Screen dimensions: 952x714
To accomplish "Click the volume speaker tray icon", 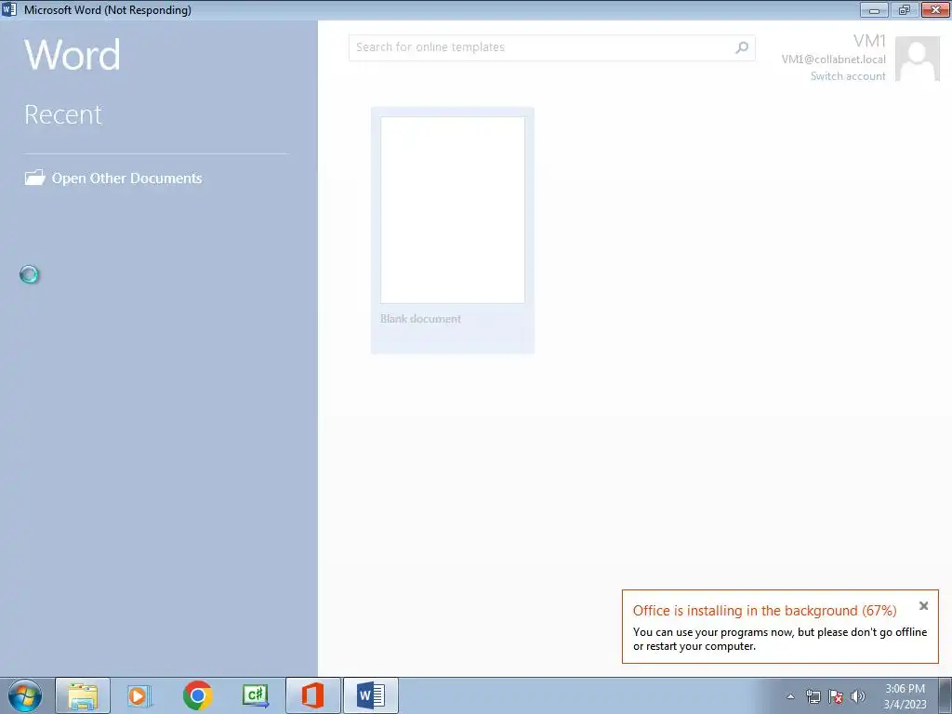I will pyautogui.click(x=857, y=696).
